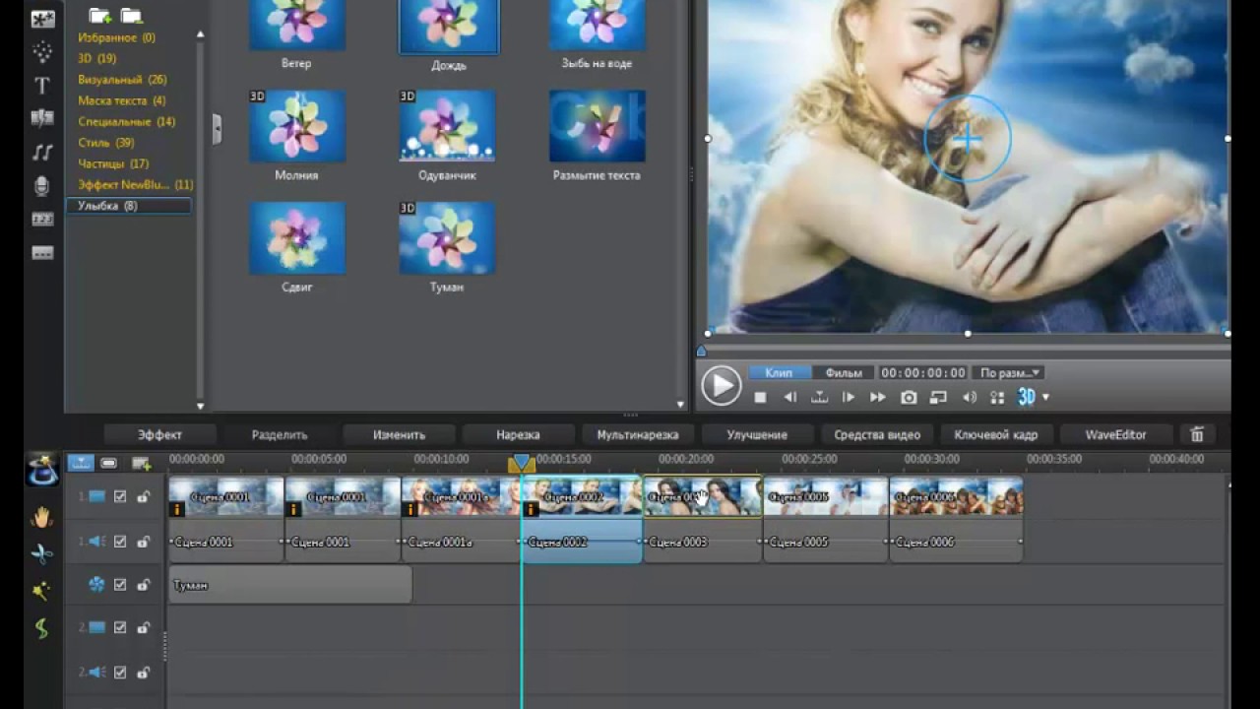Uncheck audio track 1 enable checkbox
The height and width of the screenshot is (709, 1260).
(x=120, y=542)
